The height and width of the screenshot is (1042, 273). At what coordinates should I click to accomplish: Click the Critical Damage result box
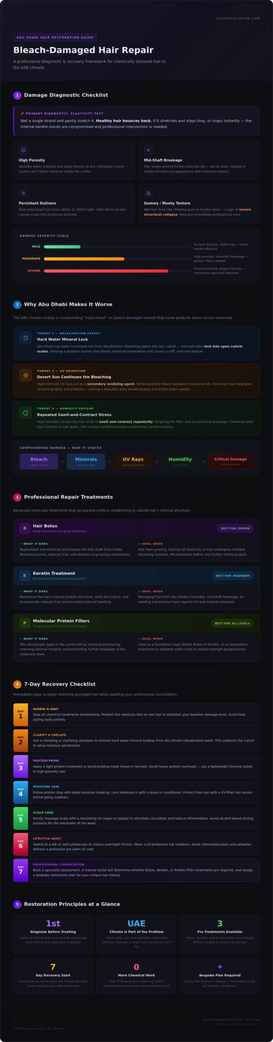tap(231, 462)
